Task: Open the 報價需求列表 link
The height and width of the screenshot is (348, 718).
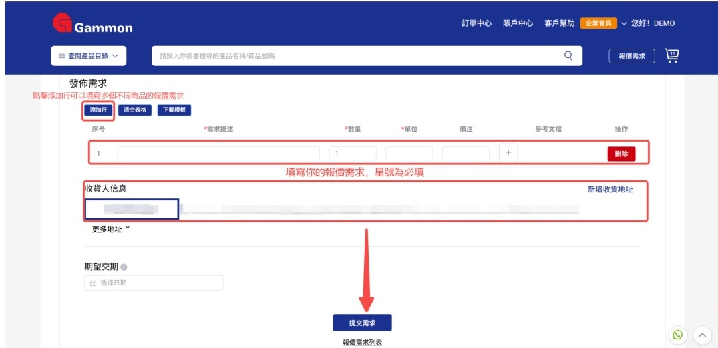Action: click(x=362, y=342)
